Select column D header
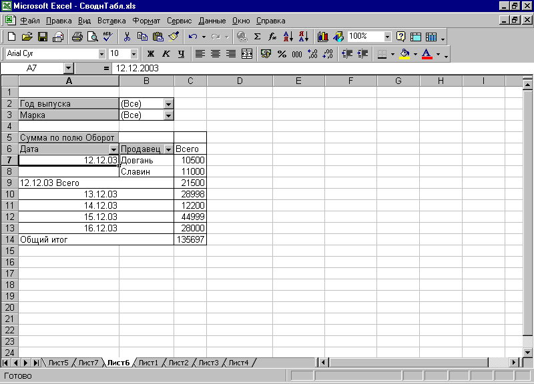Viewport: 534px width, 384px height. click(240, 81)
